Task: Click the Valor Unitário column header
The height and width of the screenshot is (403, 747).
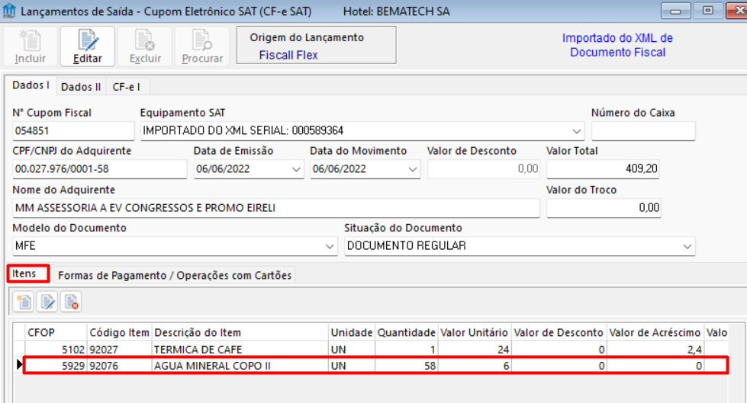Action: [474, 333]
